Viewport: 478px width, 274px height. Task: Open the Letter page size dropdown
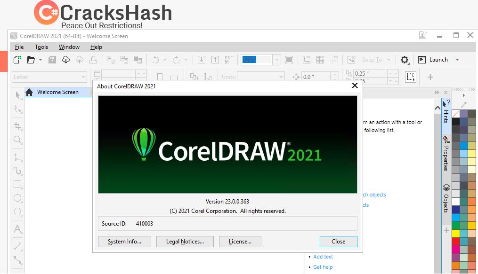click(x=83, y=77)
